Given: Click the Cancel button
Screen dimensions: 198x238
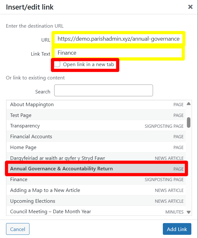Looking at the screenshot, I should 18,229.
